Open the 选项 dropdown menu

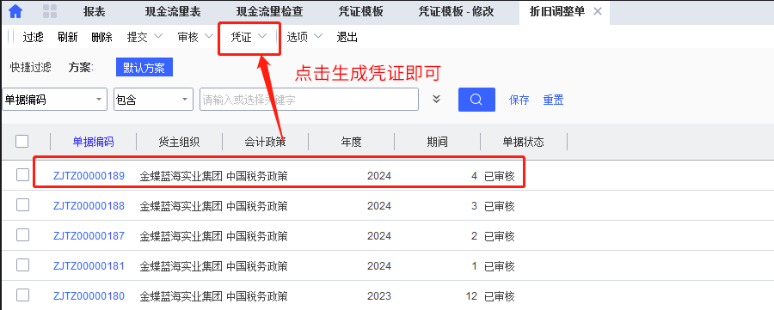click(304, 37)
